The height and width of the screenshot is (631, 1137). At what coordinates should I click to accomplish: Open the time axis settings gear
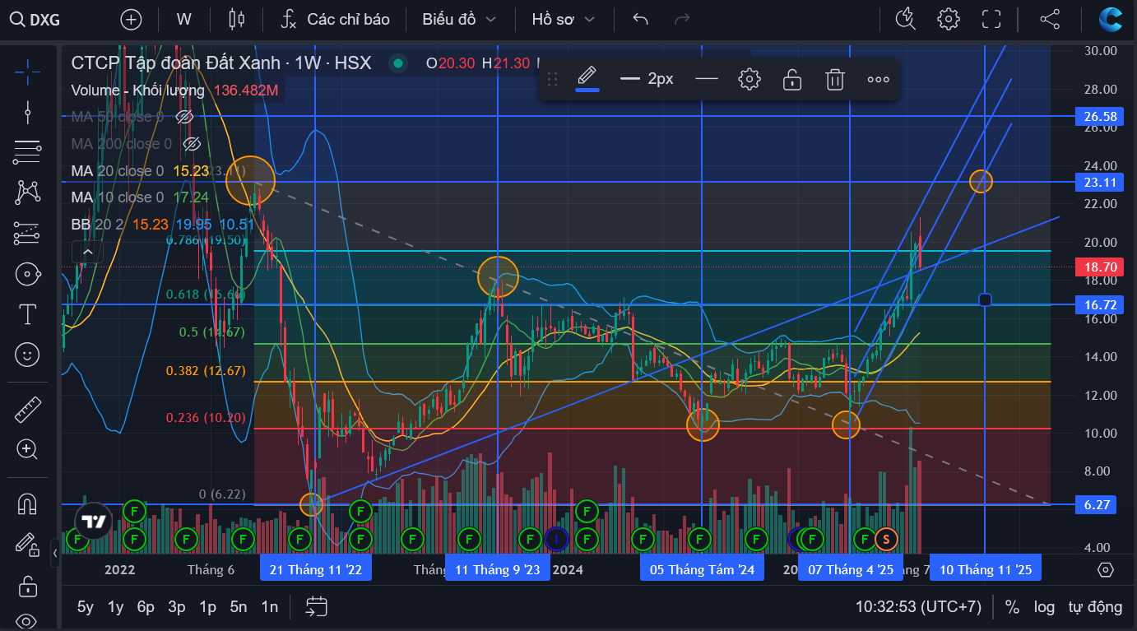(x=1106, y=569)
